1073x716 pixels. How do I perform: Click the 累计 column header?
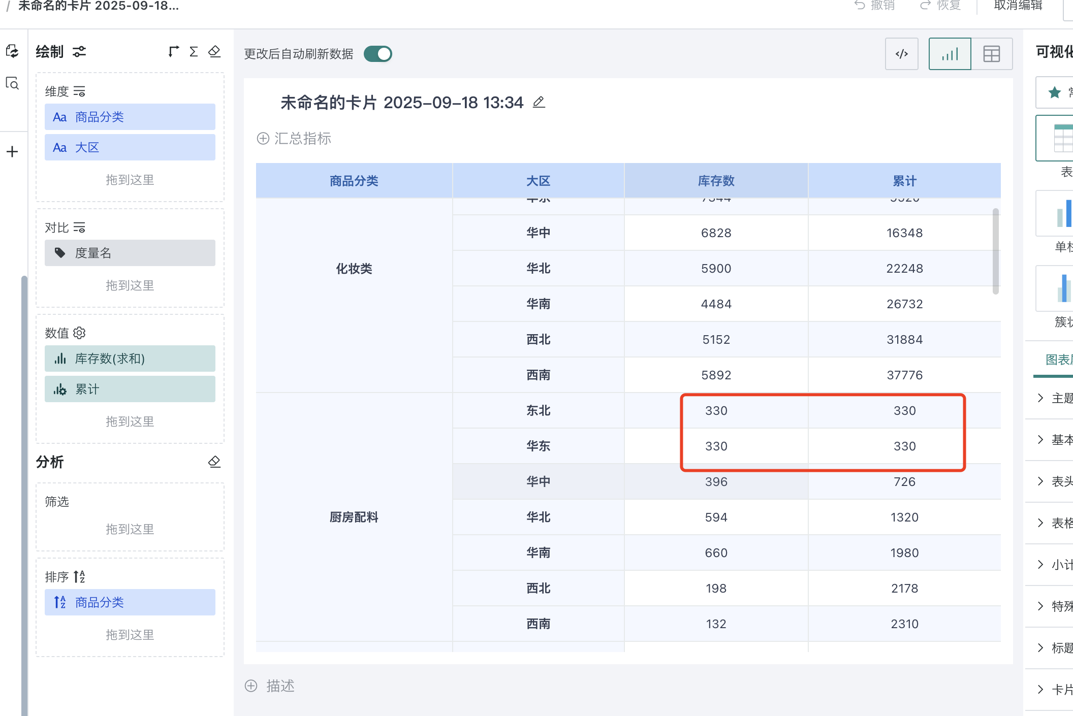coord(905,181)
